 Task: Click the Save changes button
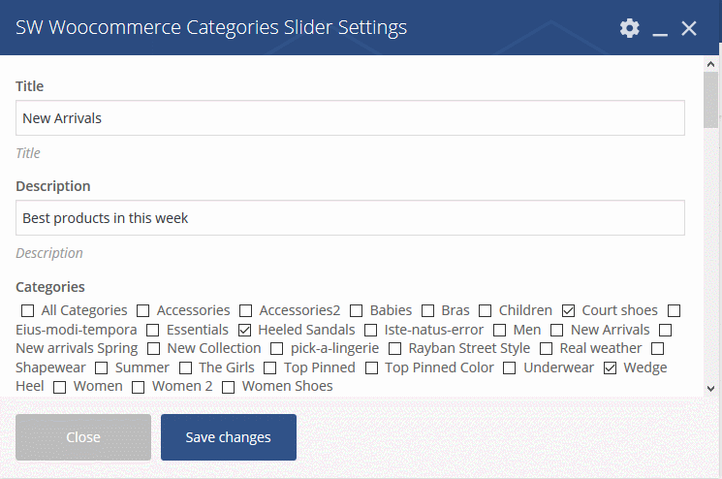[229, 437]
